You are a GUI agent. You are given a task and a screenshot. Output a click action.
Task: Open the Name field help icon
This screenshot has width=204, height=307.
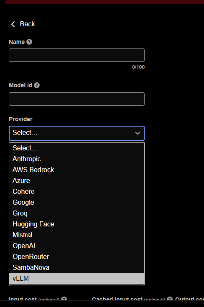pyautogui.click(x=29, y=42)
